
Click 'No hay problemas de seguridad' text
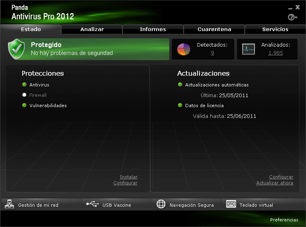(x=72, y=53)
